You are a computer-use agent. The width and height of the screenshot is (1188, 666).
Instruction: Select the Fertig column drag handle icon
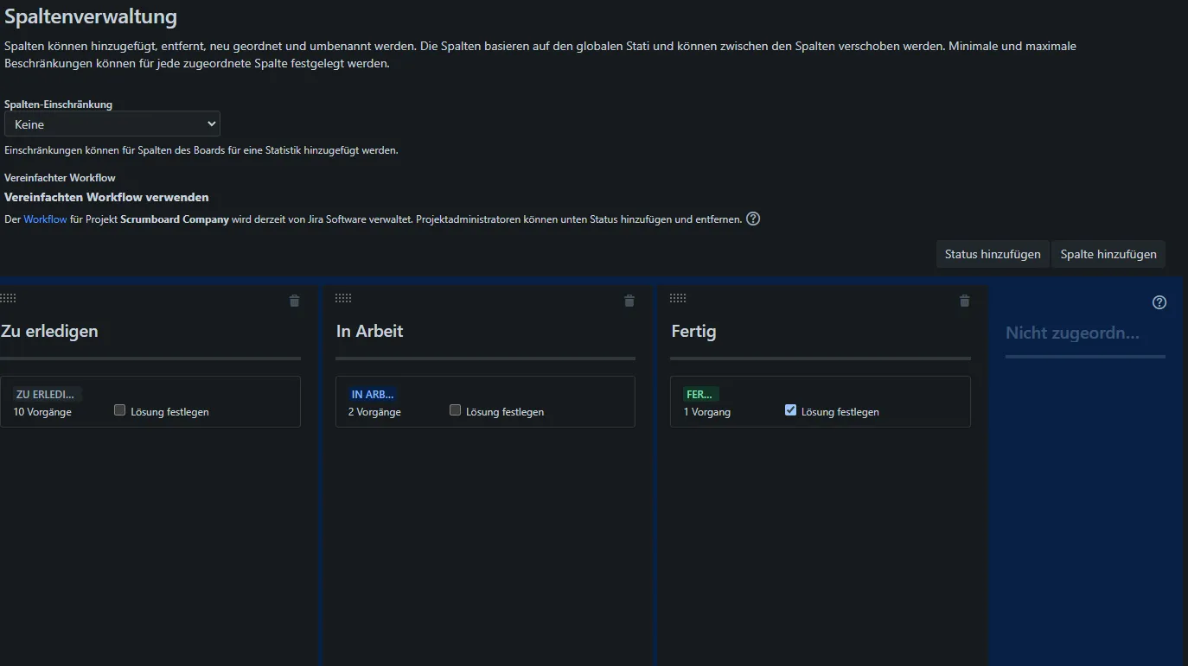click(x=678, y=298)
